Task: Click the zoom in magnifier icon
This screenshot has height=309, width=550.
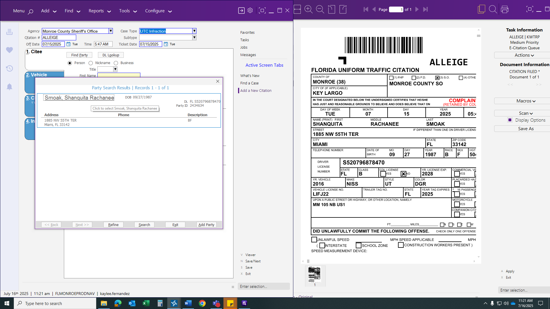Action: (x=308, y=9)
